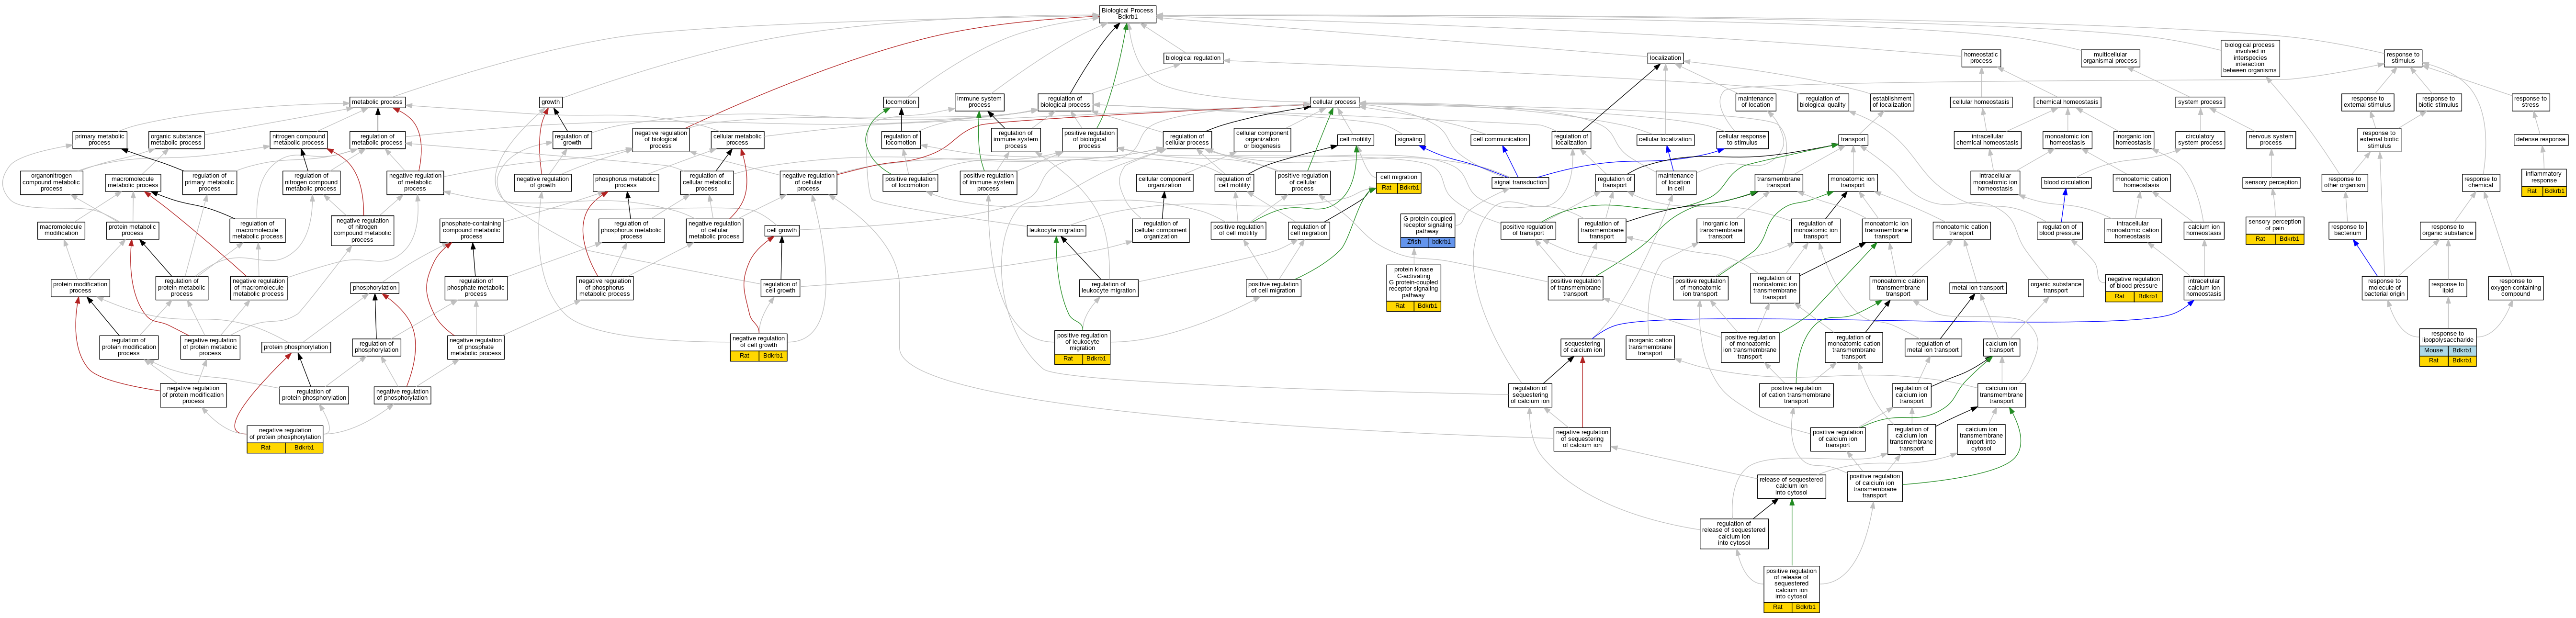Click the 'inorganic cation transmembrane transport' node
This screenshot has height=618, width=2576.
coord(1650,347)
